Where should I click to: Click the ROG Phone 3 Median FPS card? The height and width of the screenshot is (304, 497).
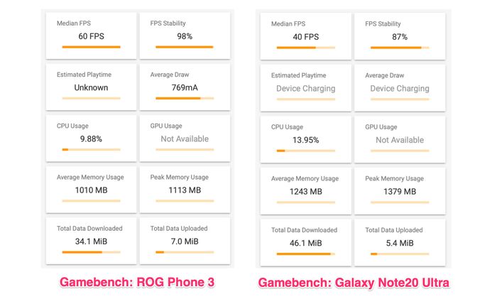[92, 36]
